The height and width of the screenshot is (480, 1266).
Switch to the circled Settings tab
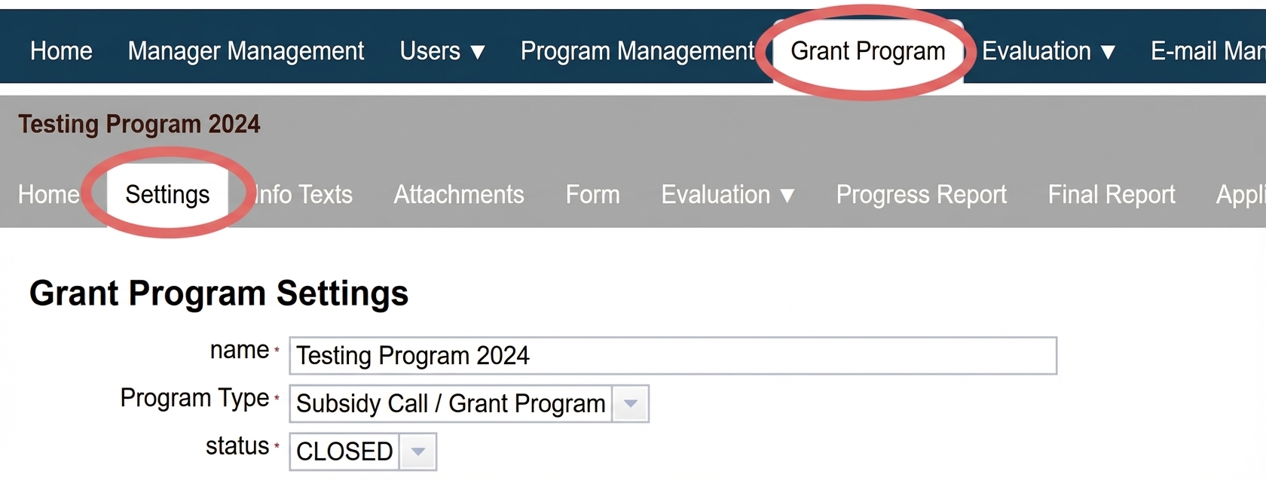tap(167, 195)
